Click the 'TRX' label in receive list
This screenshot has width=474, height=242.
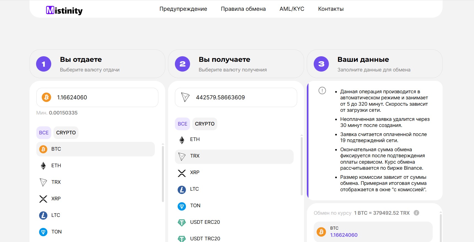(195, 156)
